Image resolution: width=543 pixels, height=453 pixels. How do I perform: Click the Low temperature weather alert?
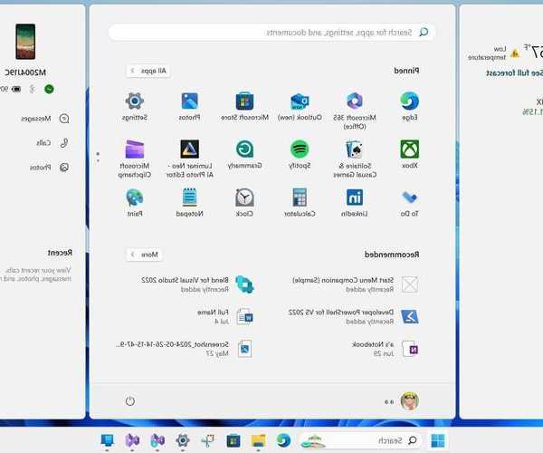coord(493,53)
